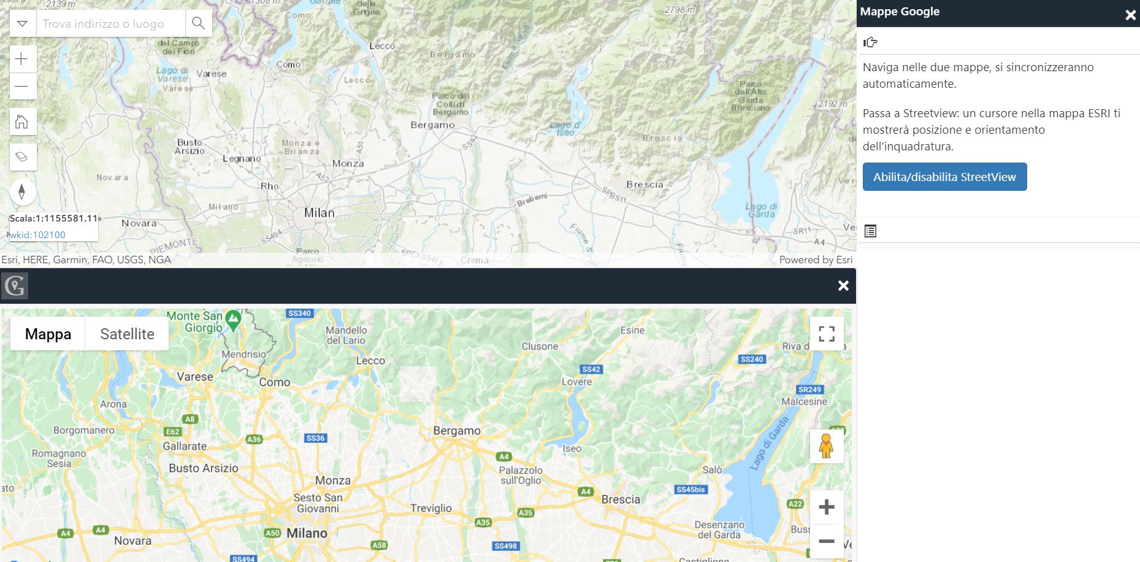Click the Street View pegman icon
This screenshot has width=1140, height=562.
coord(826,446)
